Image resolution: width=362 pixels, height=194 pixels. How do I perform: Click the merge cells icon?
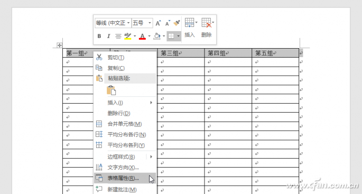(99, 124)
